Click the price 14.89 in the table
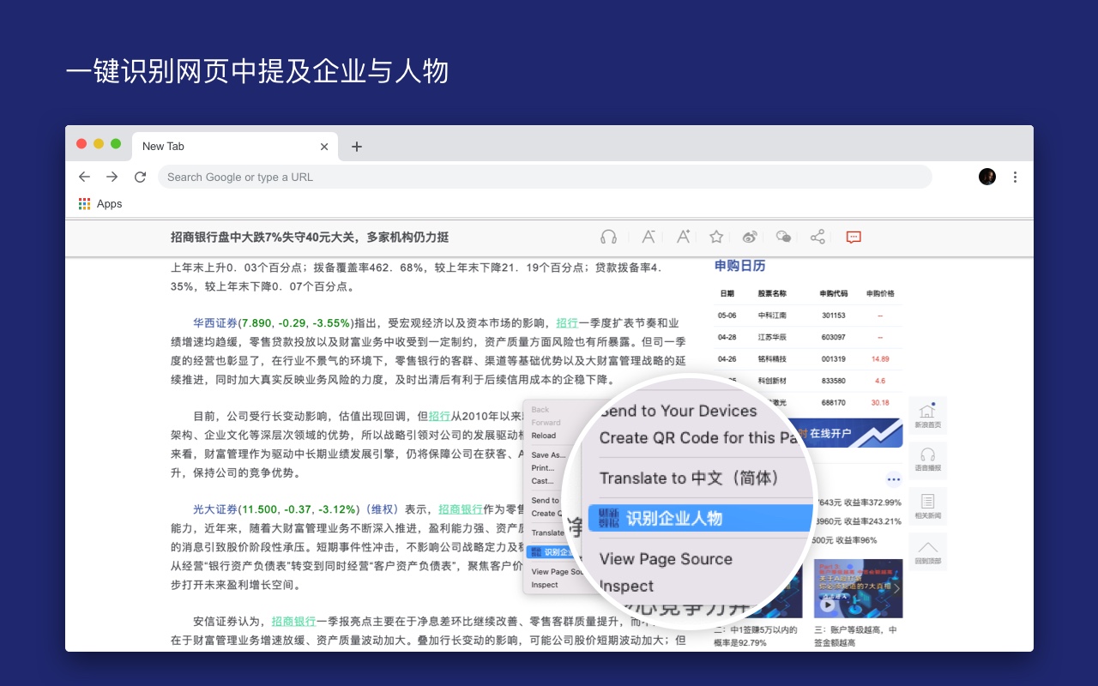This screenshot has width=1098, height=686. click(x=880, y=359)
